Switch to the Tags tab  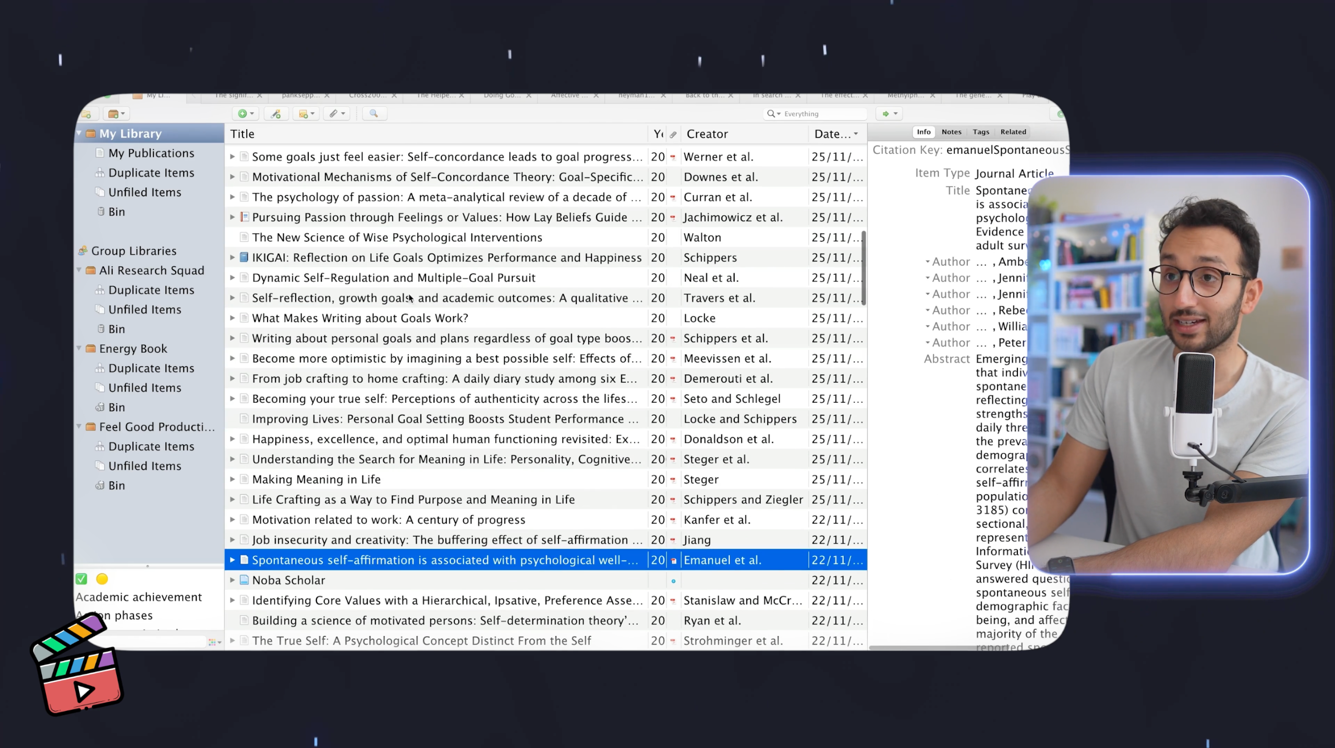click(980, 132)
